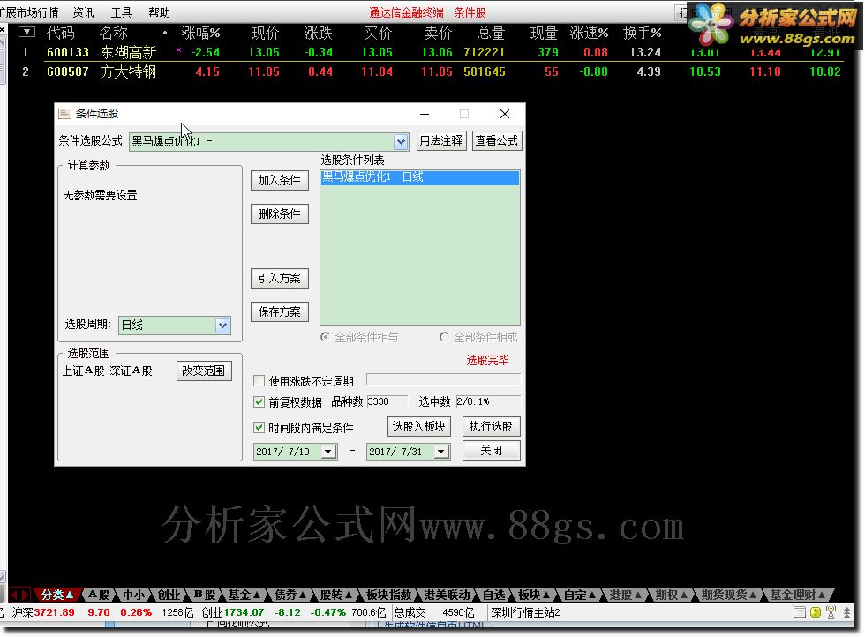The image size is (865, 637).
Task: Select 黑马爆点优化1 日线 in condition list
Action: click(x=420, y=177)
